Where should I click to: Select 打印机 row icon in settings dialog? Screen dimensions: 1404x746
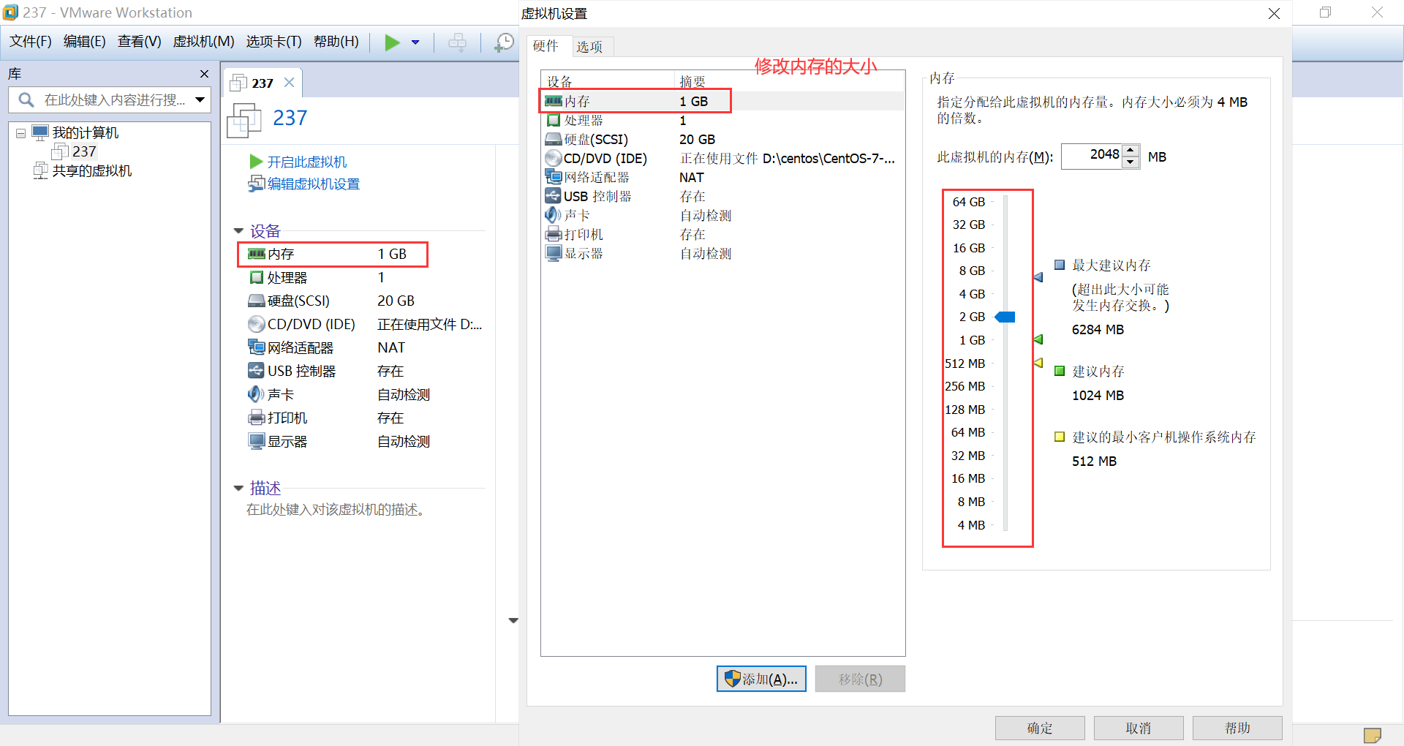[x=554, y=234]
